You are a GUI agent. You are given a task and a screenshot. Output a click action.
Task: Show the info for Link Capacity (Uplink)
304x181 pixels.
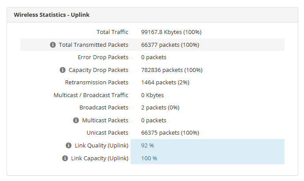(x=65, y=158)
